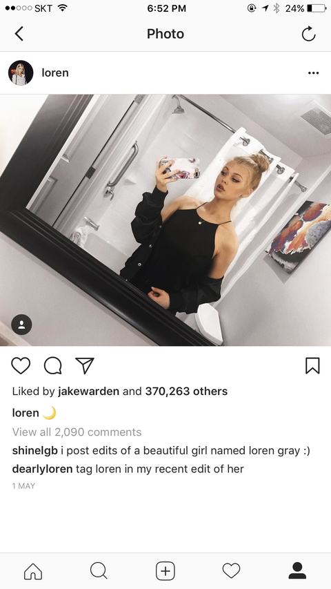This screenshot has height=589, width=331.
Task: Open jakewarden's profile from likes
Action: 88,392
